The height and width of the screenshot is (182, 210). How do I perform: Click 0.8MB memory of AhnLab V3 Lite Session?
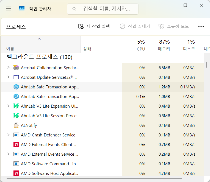coord(164,116)
